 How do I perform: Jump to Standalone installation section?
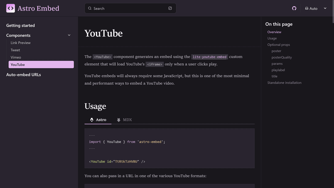point(284,83)
